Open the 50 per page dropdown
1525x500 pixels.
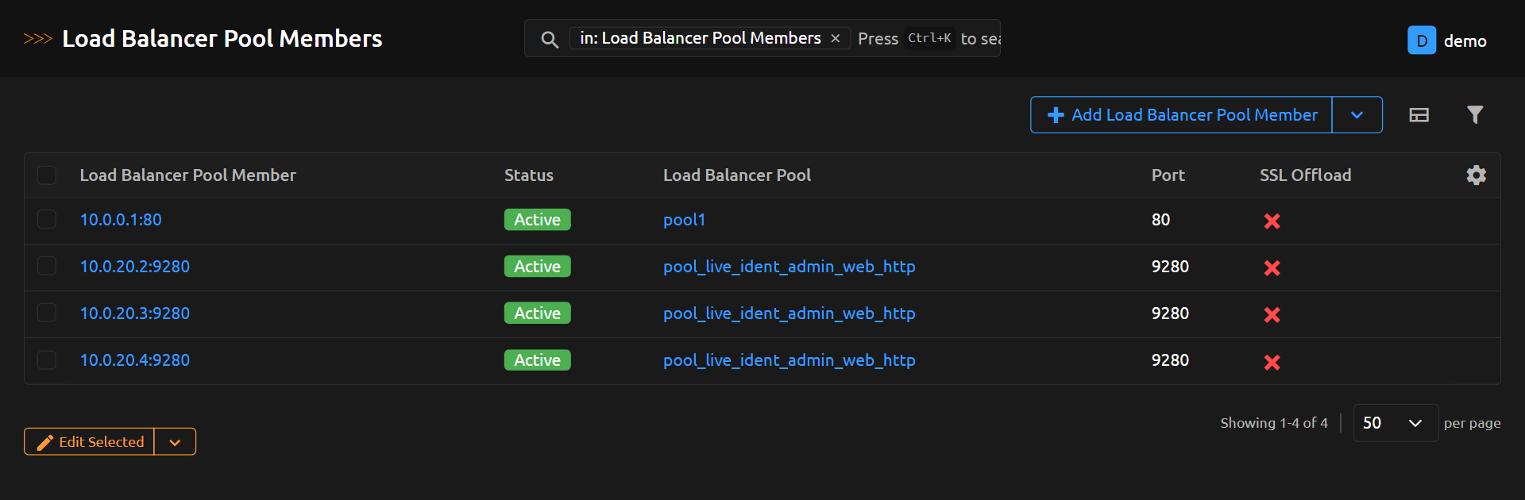pyautogui.click(x=1395, y=423)
